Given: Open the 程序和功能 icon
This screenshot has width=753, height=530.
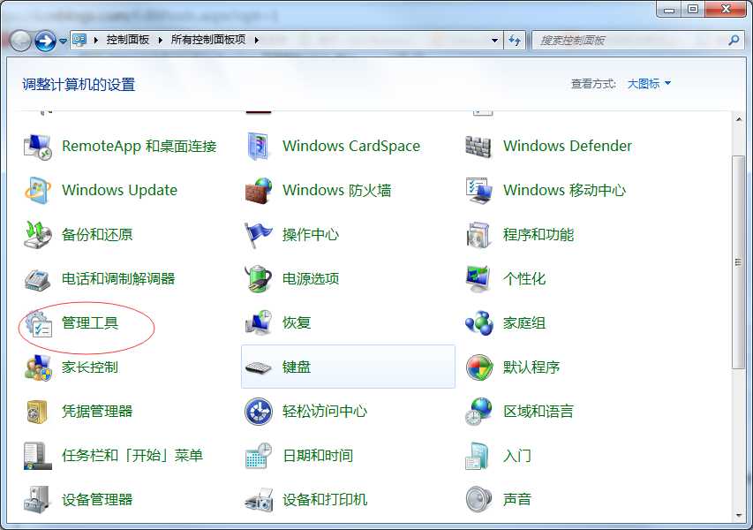Looking at the screenshot, I should coord(478,235).
